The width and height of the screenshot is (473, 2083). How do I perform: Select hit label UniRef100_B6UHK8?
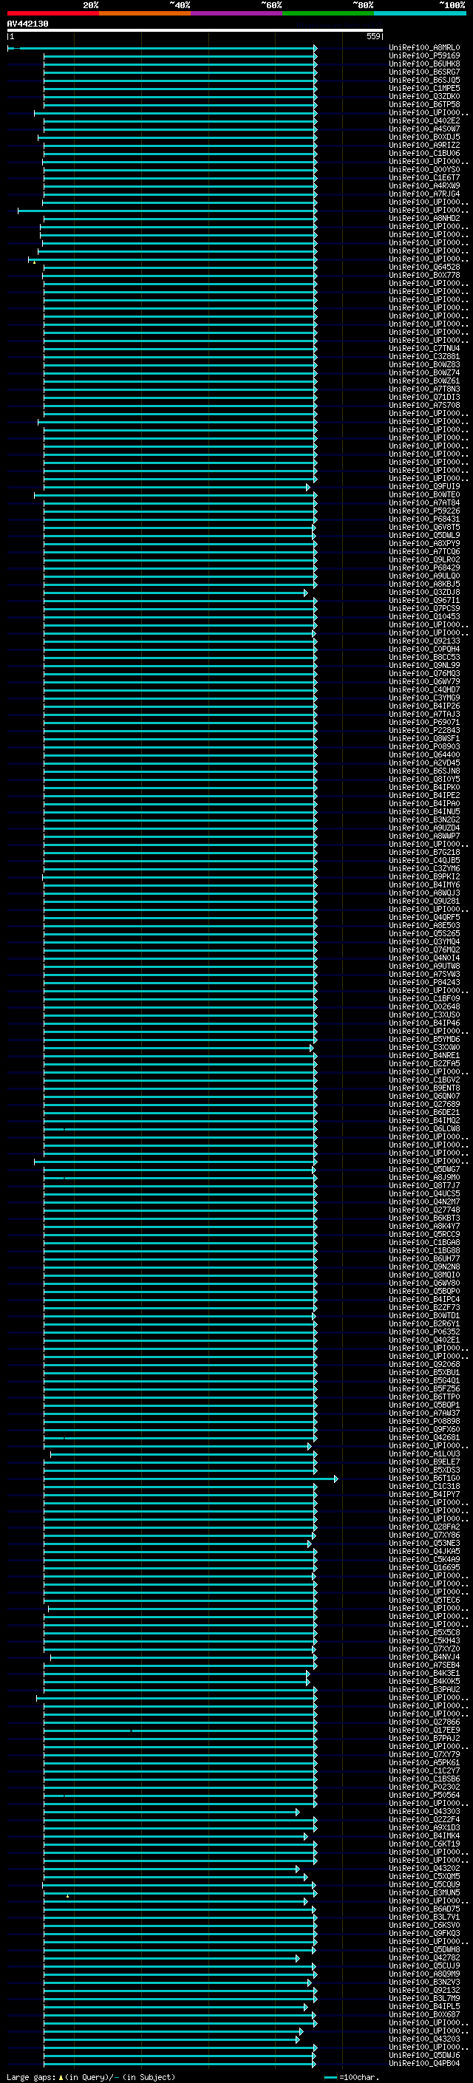pos(424,64)
